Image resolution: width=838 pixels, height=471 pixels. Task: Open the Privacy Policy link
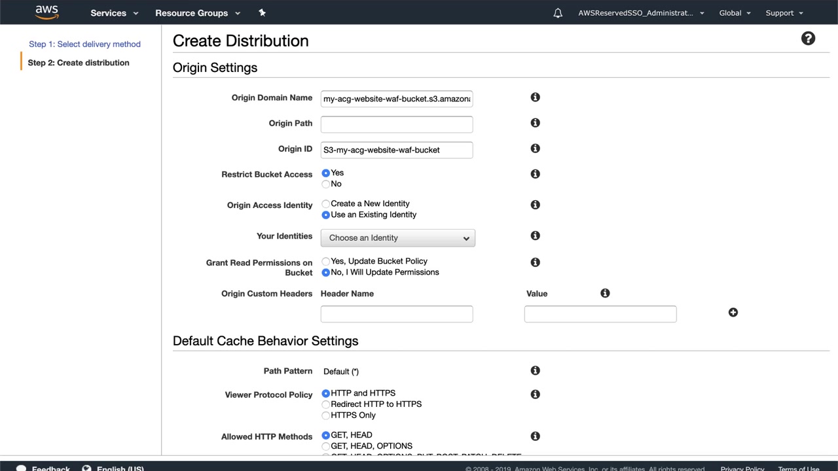pyautogui.click(x=742, y=468)
